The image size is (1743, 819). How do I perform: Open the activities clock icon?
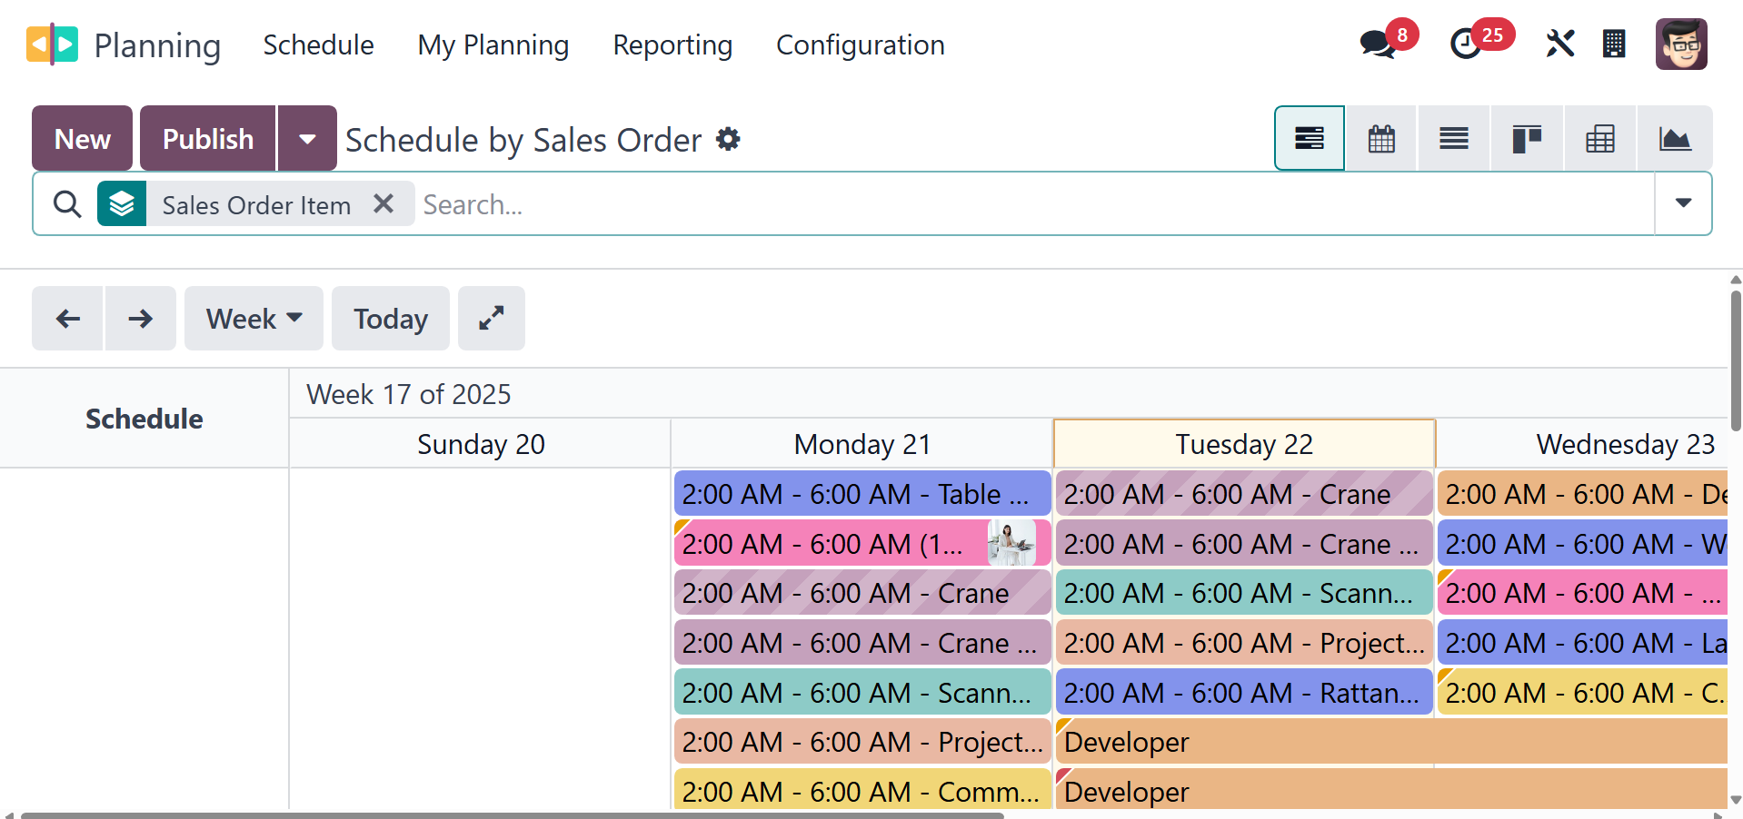click(1465, 44)
